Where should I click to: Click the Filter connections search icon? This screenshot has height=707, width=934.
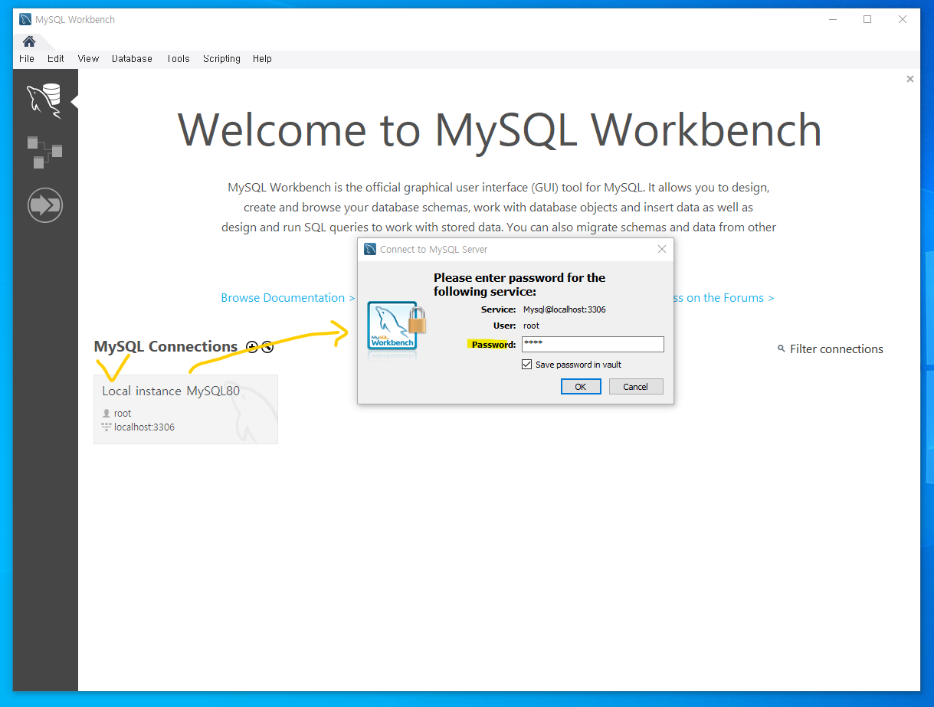pos(782,349)
